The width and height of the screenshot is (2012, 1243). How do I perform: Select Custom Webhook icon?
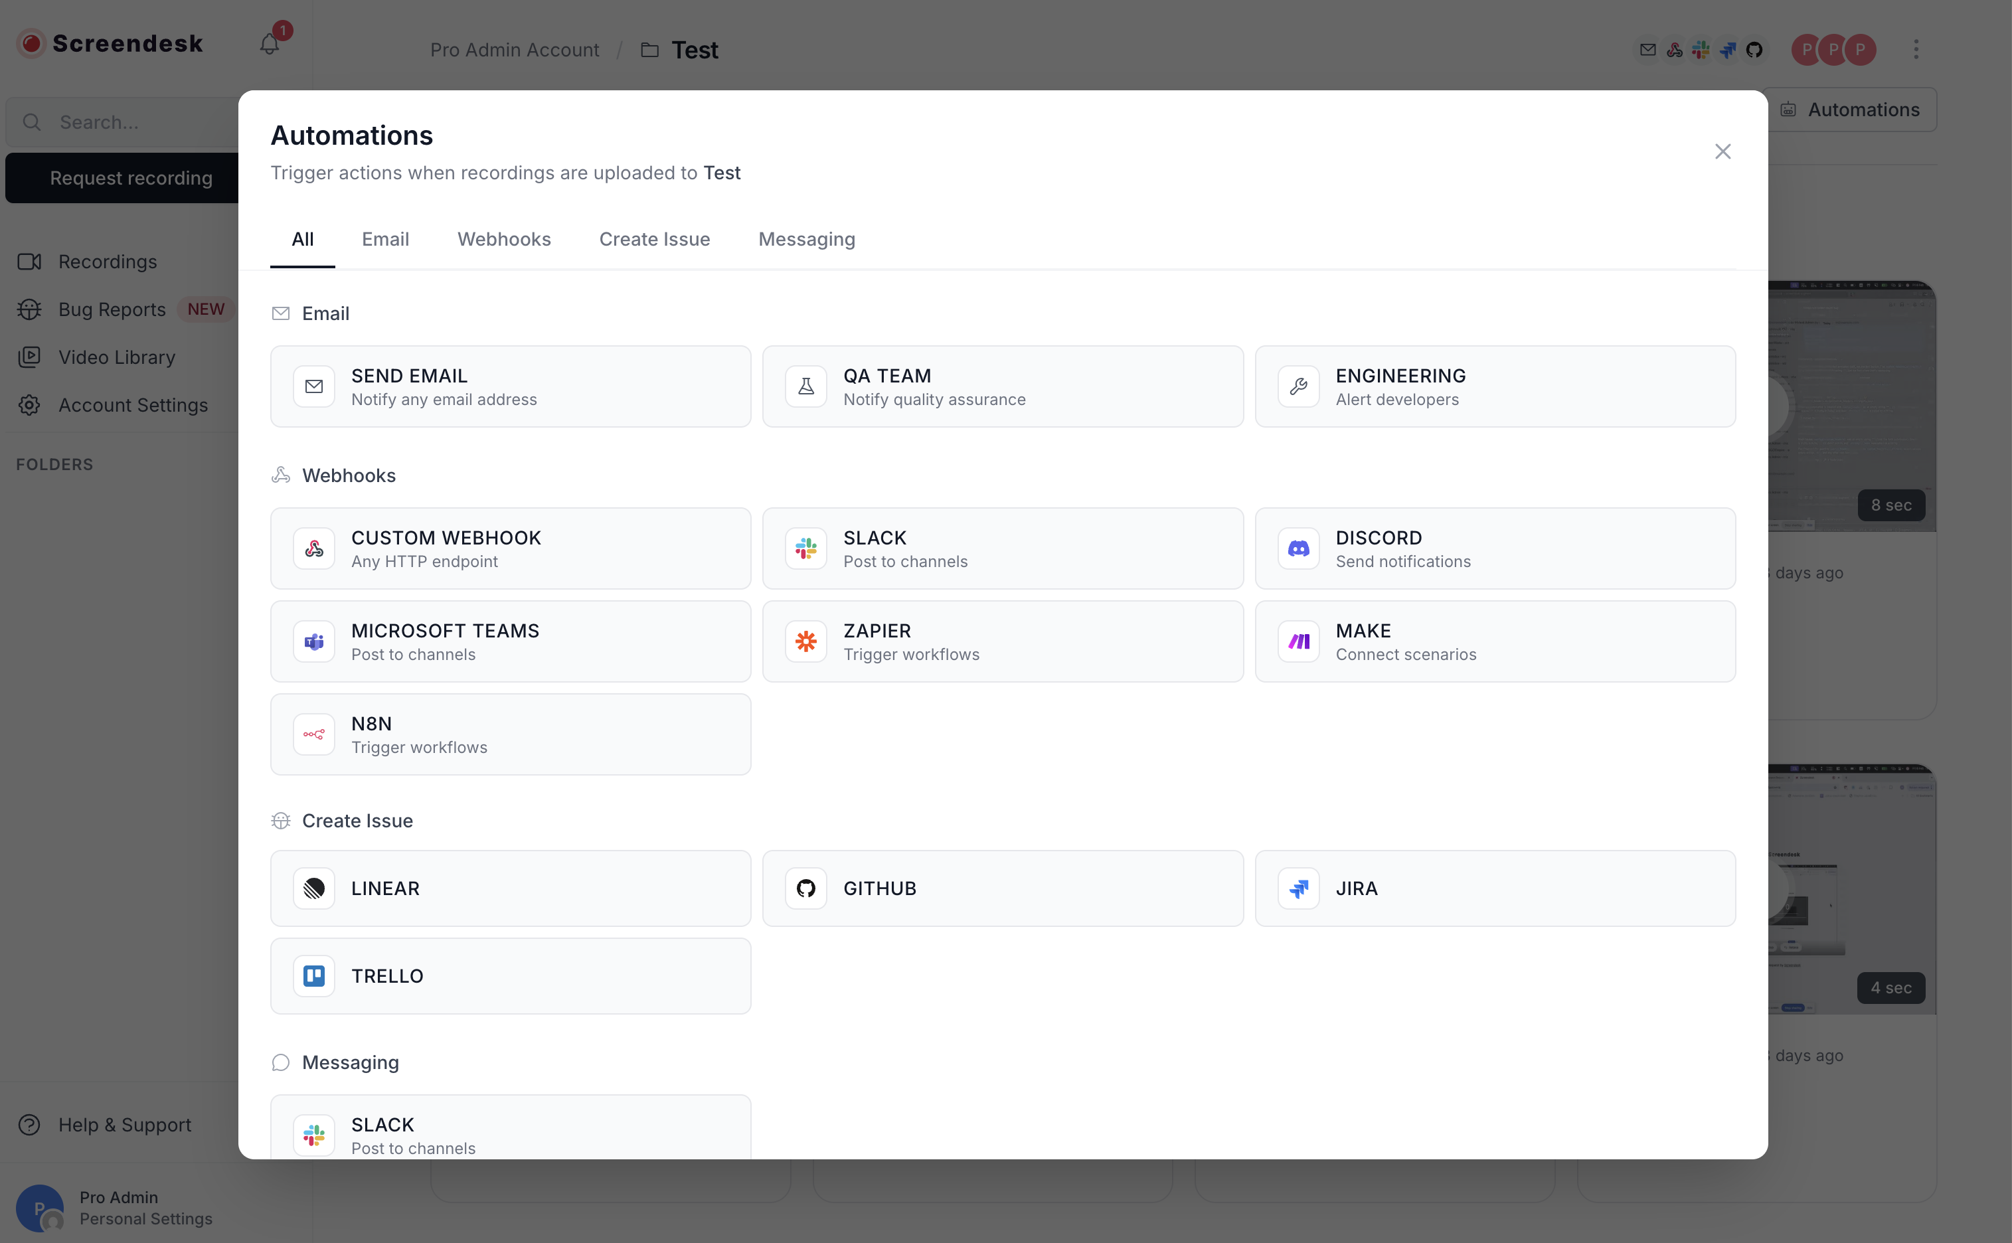pos(314,548)
